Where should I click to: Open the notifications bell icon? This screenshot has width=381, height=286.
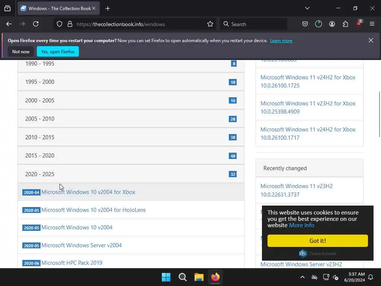[x=371, y=277]
